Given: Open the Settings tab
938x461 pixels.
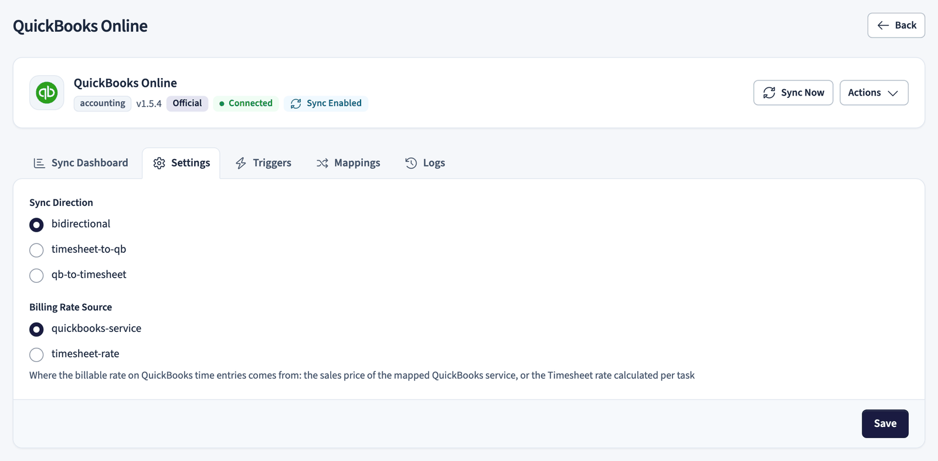Looking at the screenshot, I should tap(181, 163).
